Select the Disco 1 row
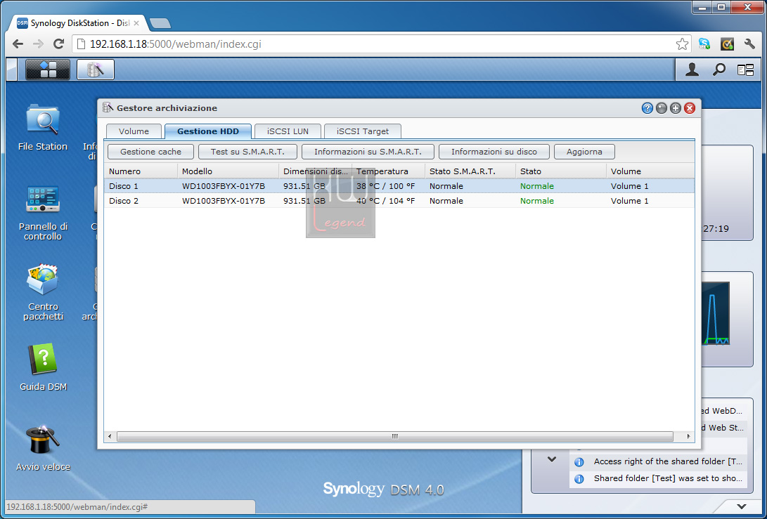 pyautogui.click(x=399, y=185)
